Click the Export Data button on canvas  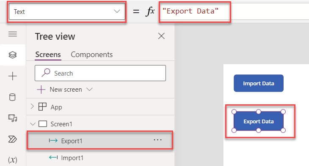(259, 121)
